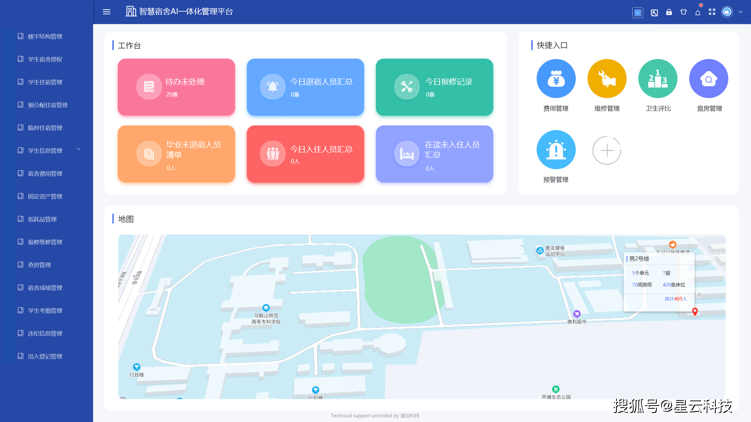Add a new shortcut with plus circle

point(607,150)
